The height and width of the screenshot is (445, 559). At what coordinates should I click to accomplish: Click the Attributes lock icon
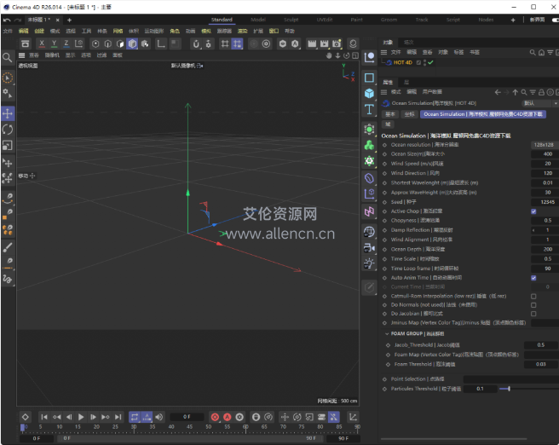[x=541, y=92]
